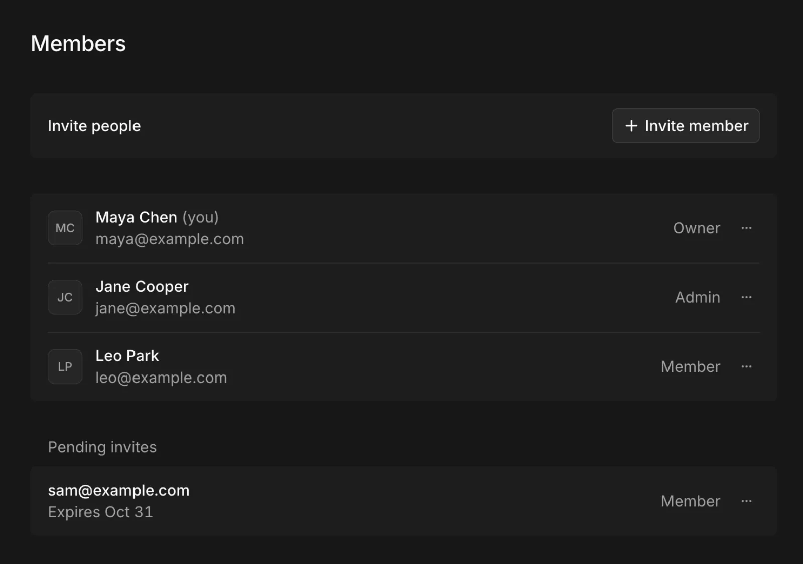Click the MC avatar for Maya Chen
The image size is (803, 564).
tap(65, 228)
